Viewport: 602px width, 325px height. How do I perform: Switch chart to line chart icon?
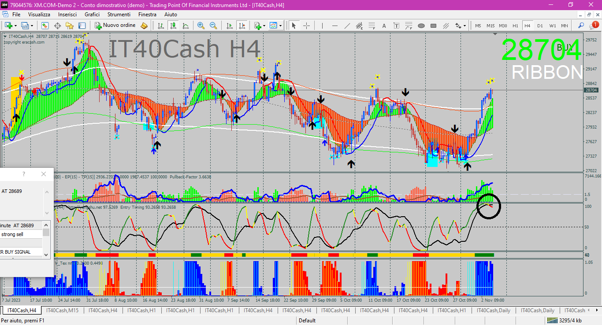pos(186,26)
